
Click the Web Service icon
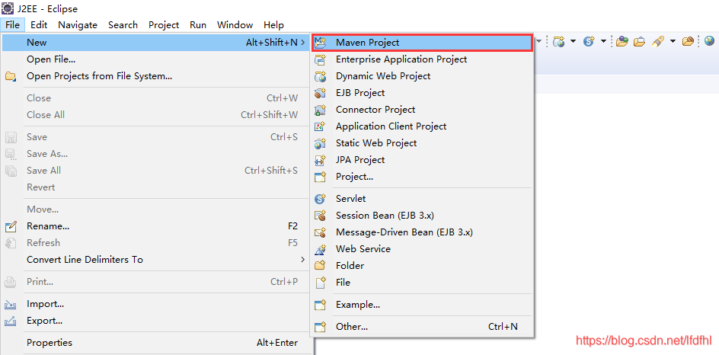point(320,249)
